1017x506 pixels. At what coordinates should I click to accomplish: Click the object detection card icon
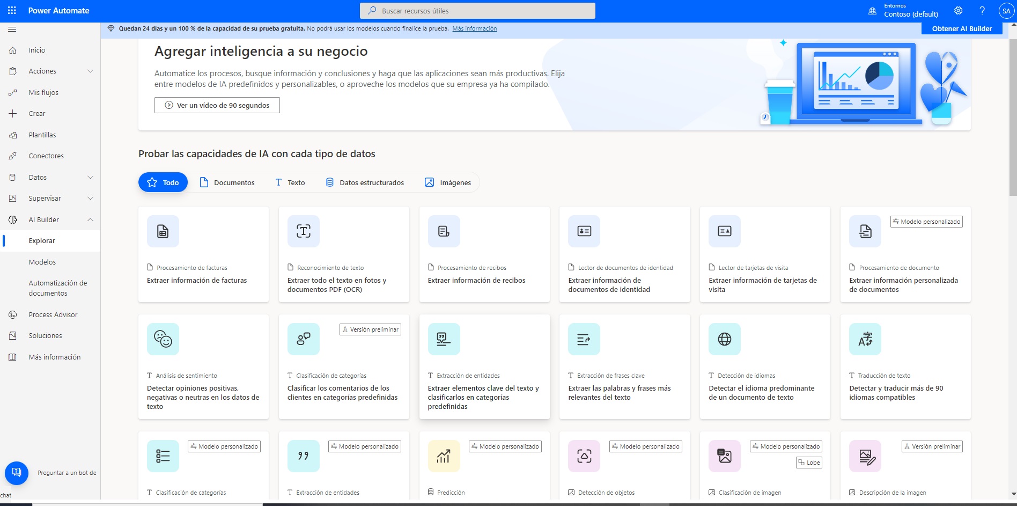click(584, 456)
